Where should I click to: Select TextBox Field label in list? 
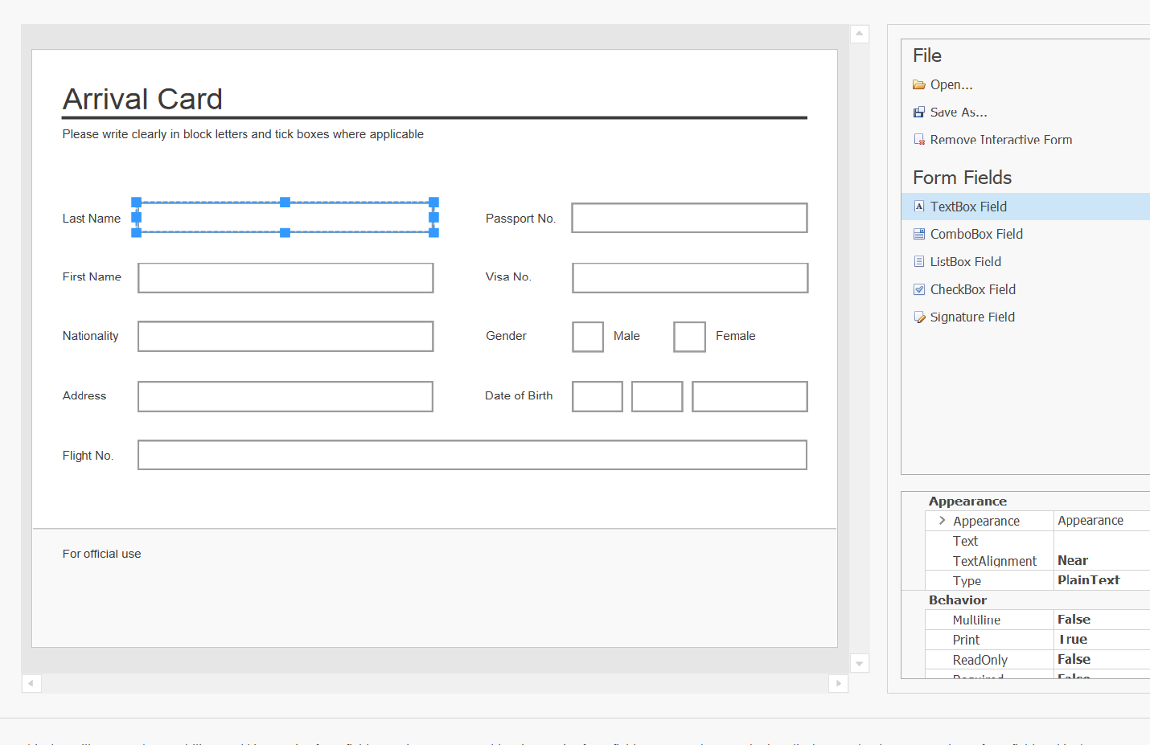[x=968, y=207]
